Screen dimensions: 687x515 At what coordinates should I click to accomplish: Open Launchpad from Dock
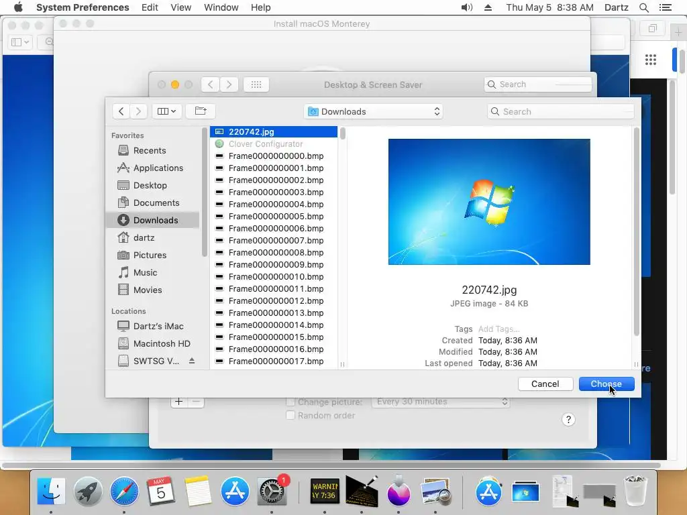[x=88, y=492]
